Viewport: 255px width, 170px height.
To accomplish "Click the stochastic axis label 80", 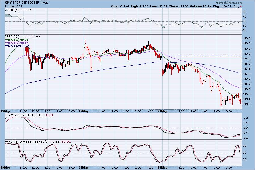I will [x=244, y=146].
